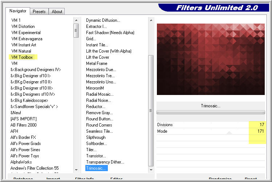Screen dimensions: 272x182
Task: Adjust the Divisions slider
Action: 203,125
